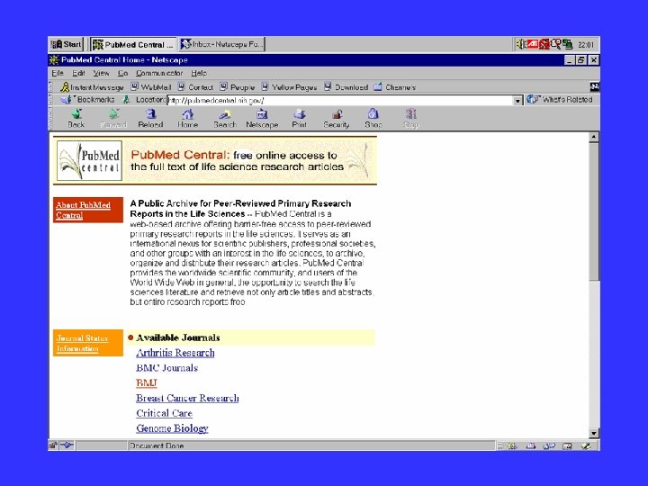The height and width of the screenshot is (486, 648).
Task: Expand the Location URL dropdown arrow
Action: 517,101
